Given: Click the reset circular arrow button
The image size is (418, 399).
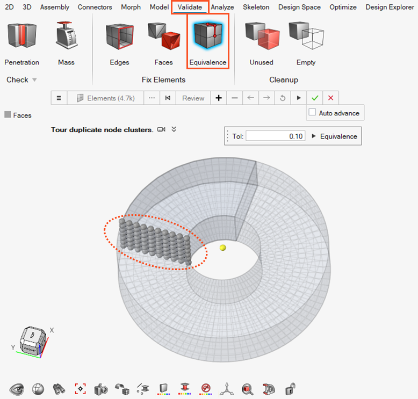Looking at the screenshot, I should 283,98.
